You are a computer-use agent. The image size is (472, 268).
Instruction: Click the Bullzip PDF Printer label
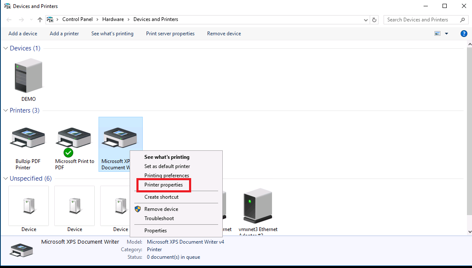coord(28,164)
